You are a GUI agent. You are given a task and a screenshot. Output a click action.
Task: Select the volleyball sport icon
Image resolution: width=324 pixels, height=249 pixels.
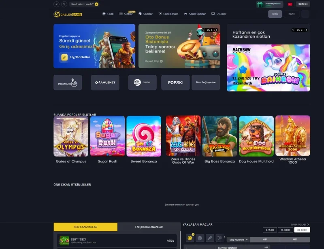point(200,238)
